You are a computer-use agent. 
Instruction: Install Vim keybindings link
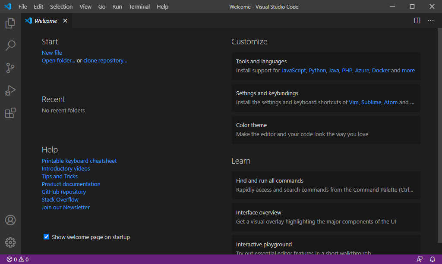coord(354,102)
